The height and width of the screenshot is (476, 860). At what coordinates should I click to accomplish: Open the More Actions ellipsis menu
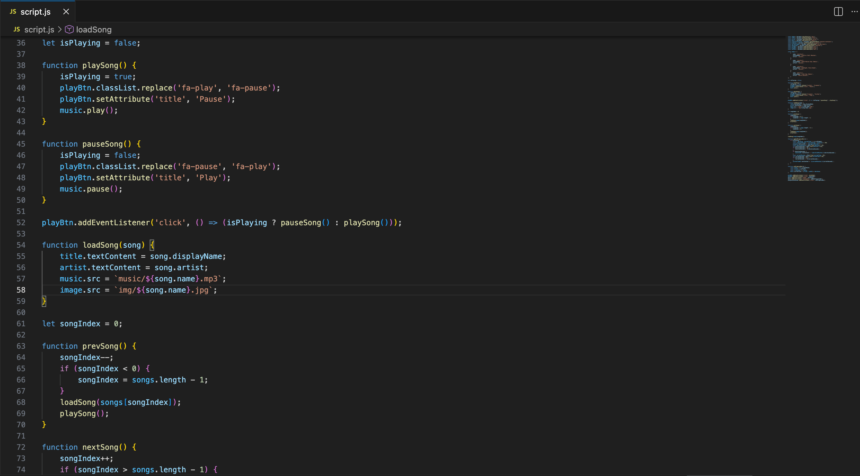pos(854,12)
